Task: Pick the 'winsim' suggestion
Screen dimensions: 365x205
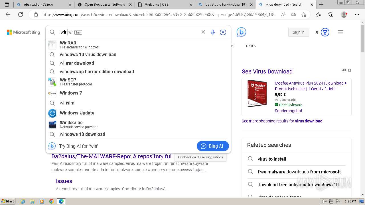Action: 138,103
